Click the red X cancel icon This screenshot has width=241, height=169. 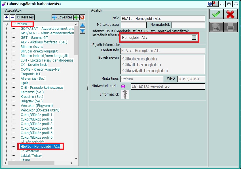pos(231,14)
